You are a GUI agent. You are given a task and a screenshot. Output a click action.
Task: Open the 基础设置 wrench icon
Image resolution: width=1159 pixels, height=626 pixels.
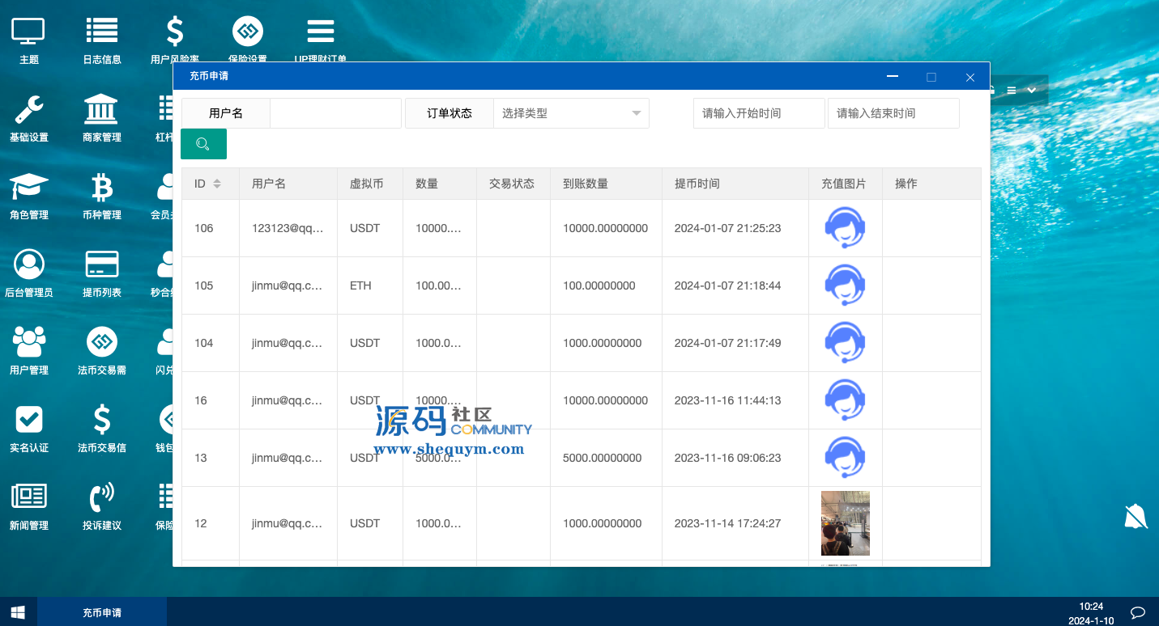28,109
